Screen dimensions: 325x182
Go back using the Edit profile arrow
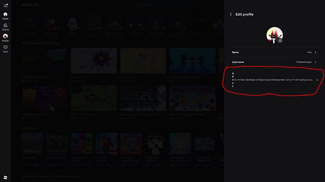[231, 14]
